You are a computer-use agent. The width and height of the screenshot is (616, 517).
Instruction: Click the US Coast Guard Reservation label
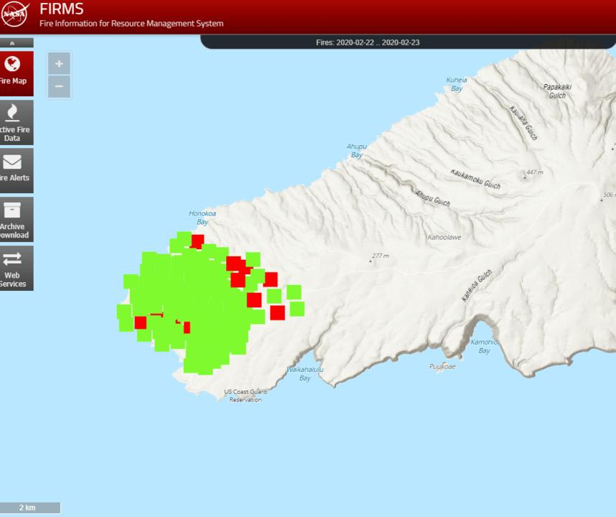[x=246, y=396]
